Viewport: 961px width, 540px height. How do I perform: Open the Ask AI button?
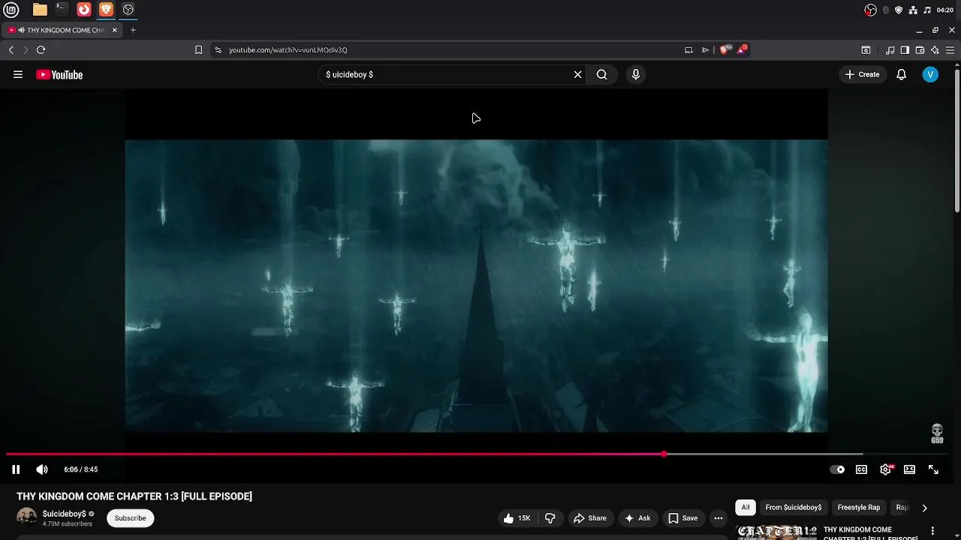pos(637,518)
